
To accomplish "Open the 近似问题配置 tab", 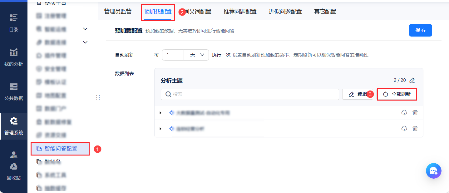I will click(x=285, y=12).
